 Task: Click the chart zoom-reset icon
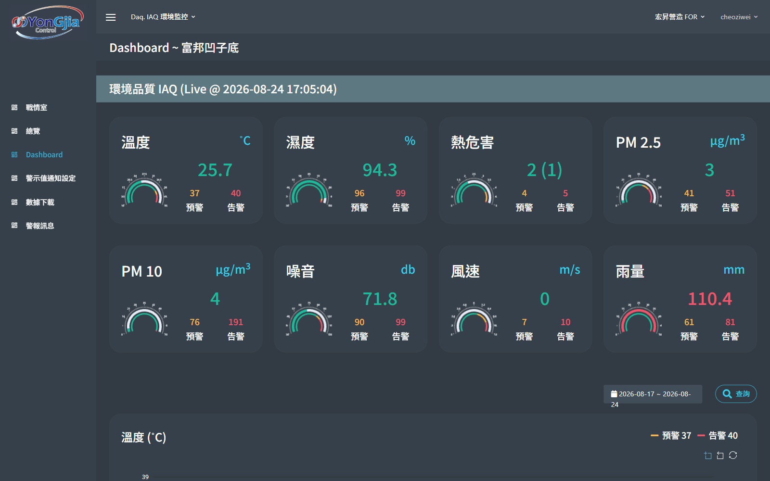pos(720,456)
